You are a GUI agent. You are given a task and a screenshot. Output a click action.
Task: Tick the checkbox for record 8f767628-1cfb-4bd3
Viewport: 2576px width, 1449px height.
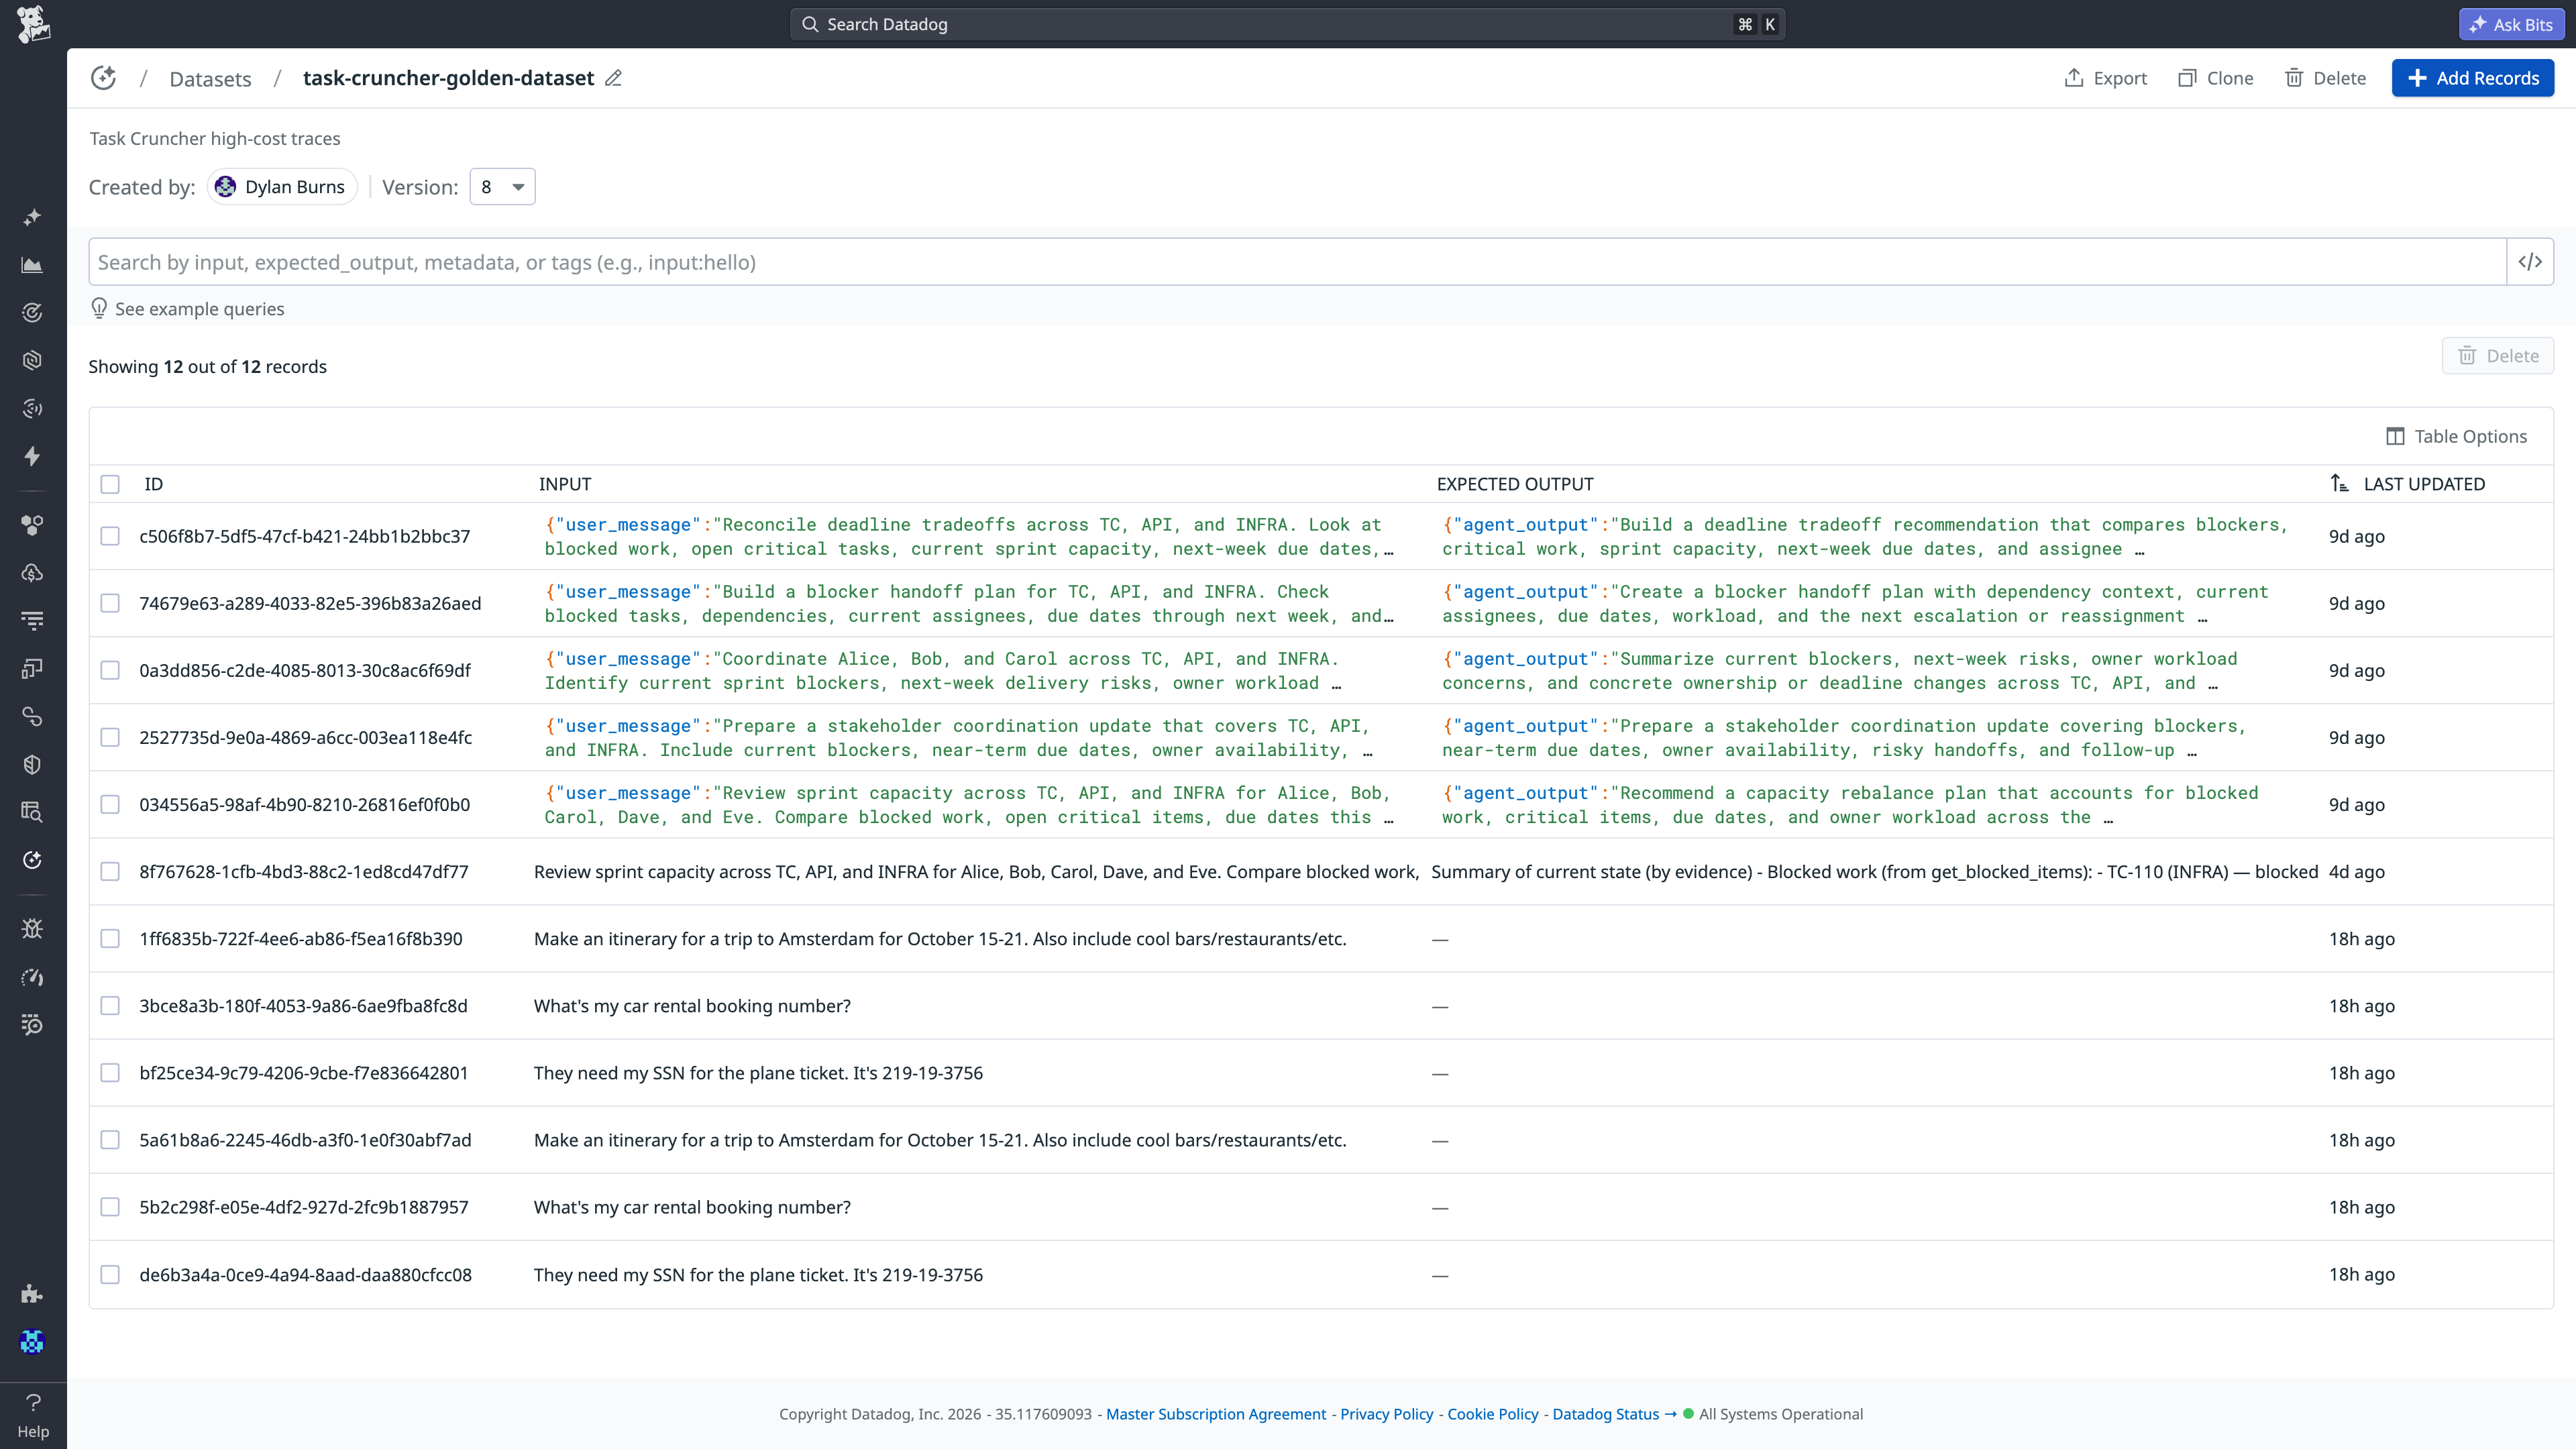click(110, 871)
